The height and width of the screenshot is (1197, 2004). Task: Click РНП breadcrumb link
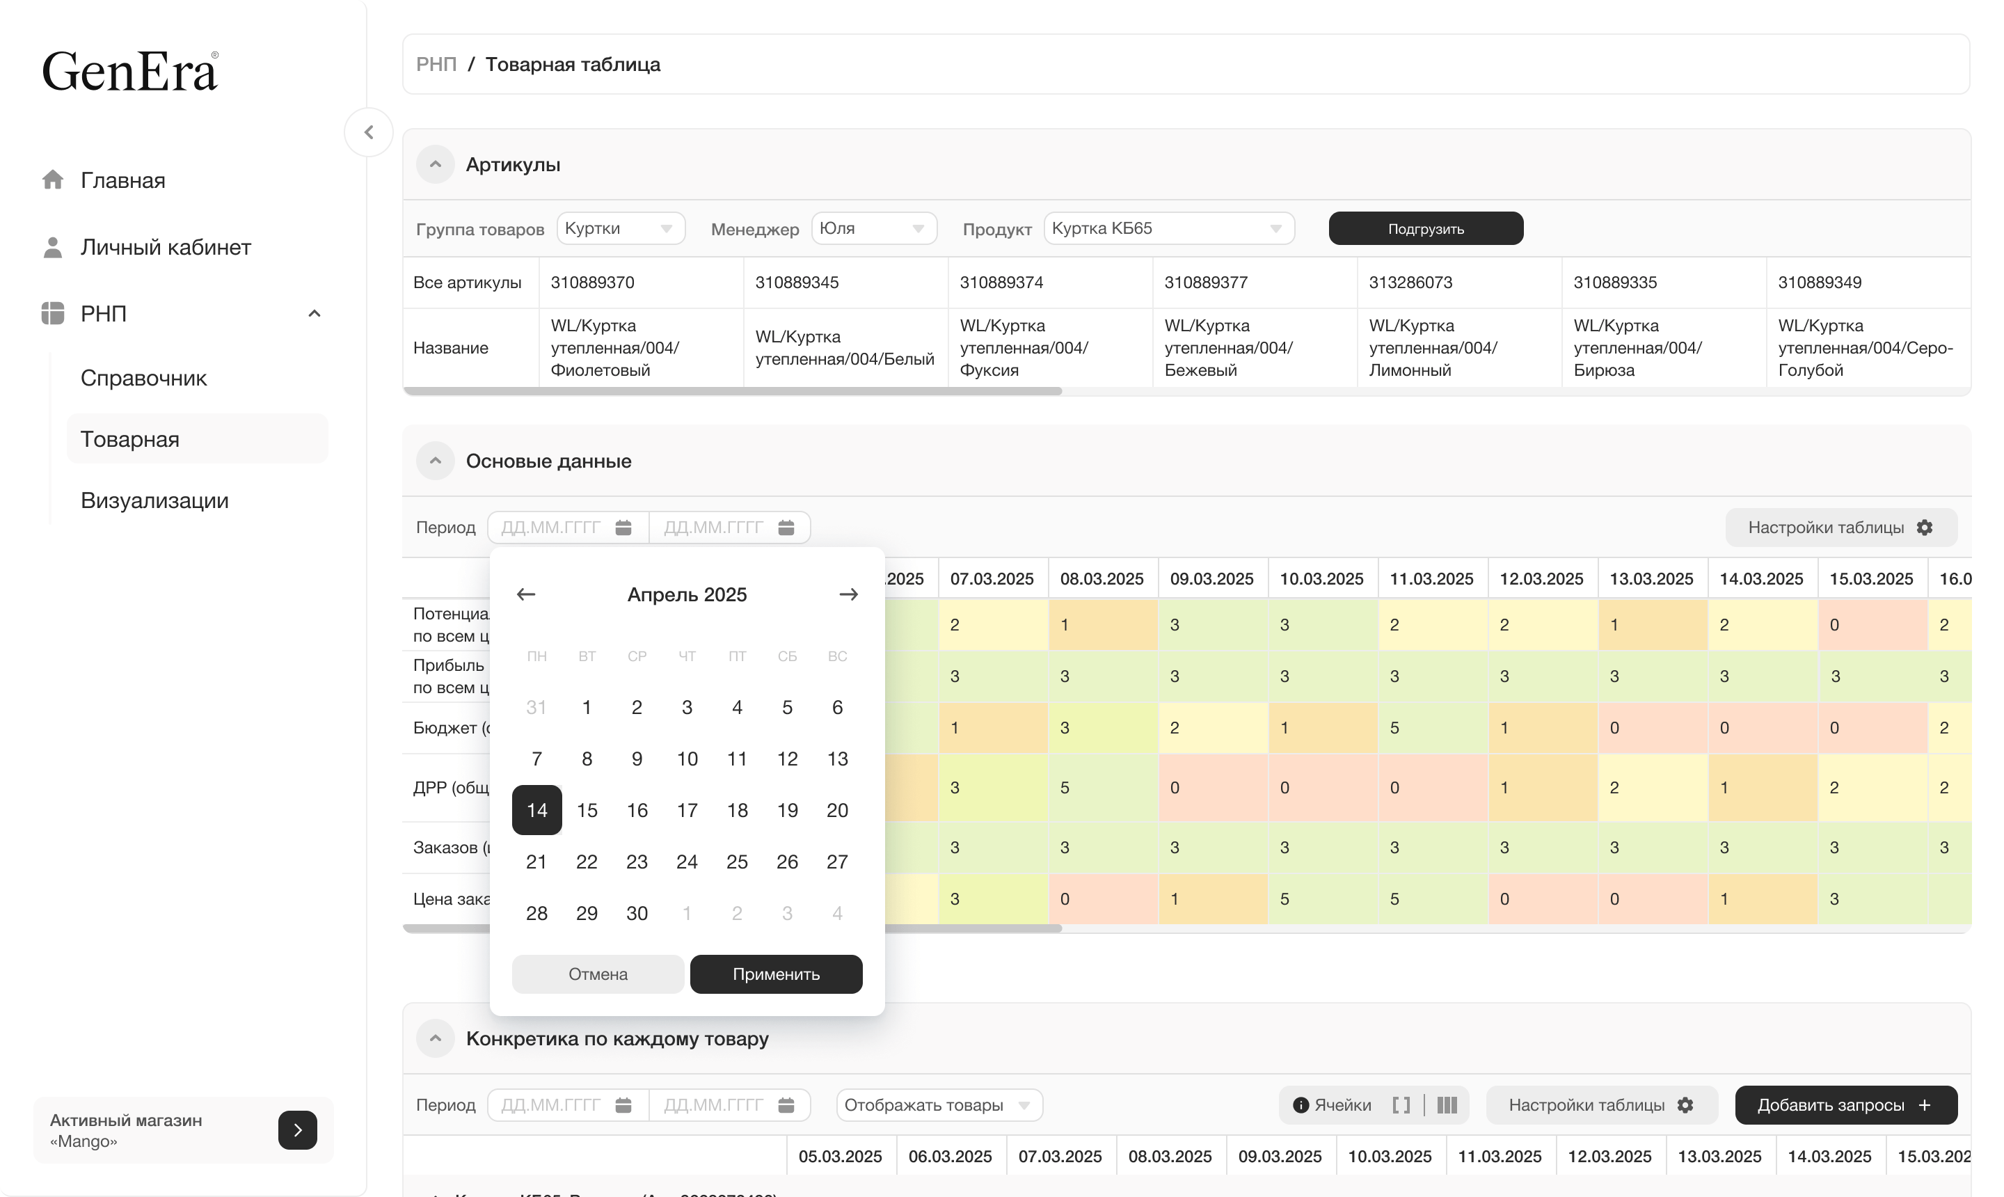point(436,65)
